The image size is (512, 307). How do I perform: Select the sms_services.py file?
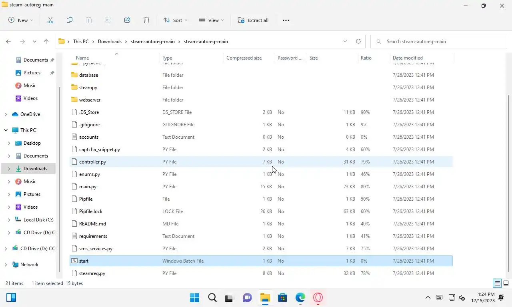pos(261,249)
